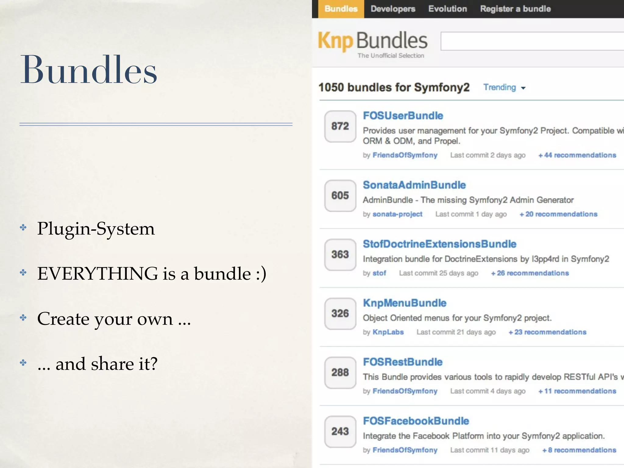Open the FOSRestBundle link

[x=402, y=362]
